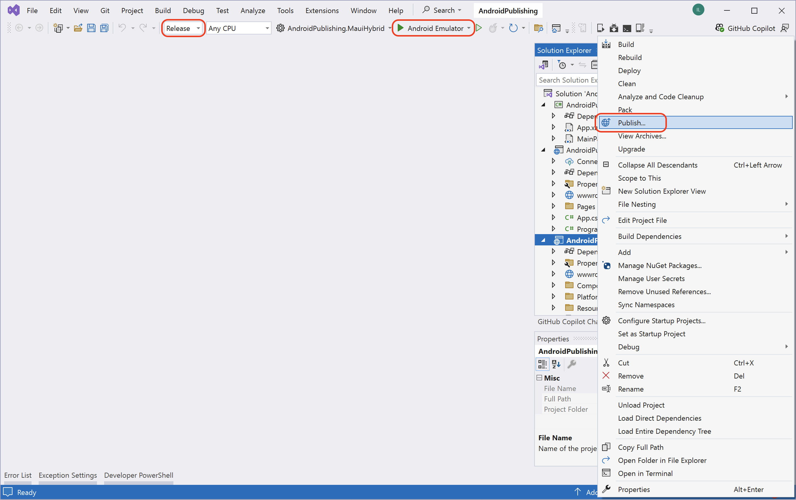
Task: Click the GitHub Copilot status icon
Action: (719, 29)
